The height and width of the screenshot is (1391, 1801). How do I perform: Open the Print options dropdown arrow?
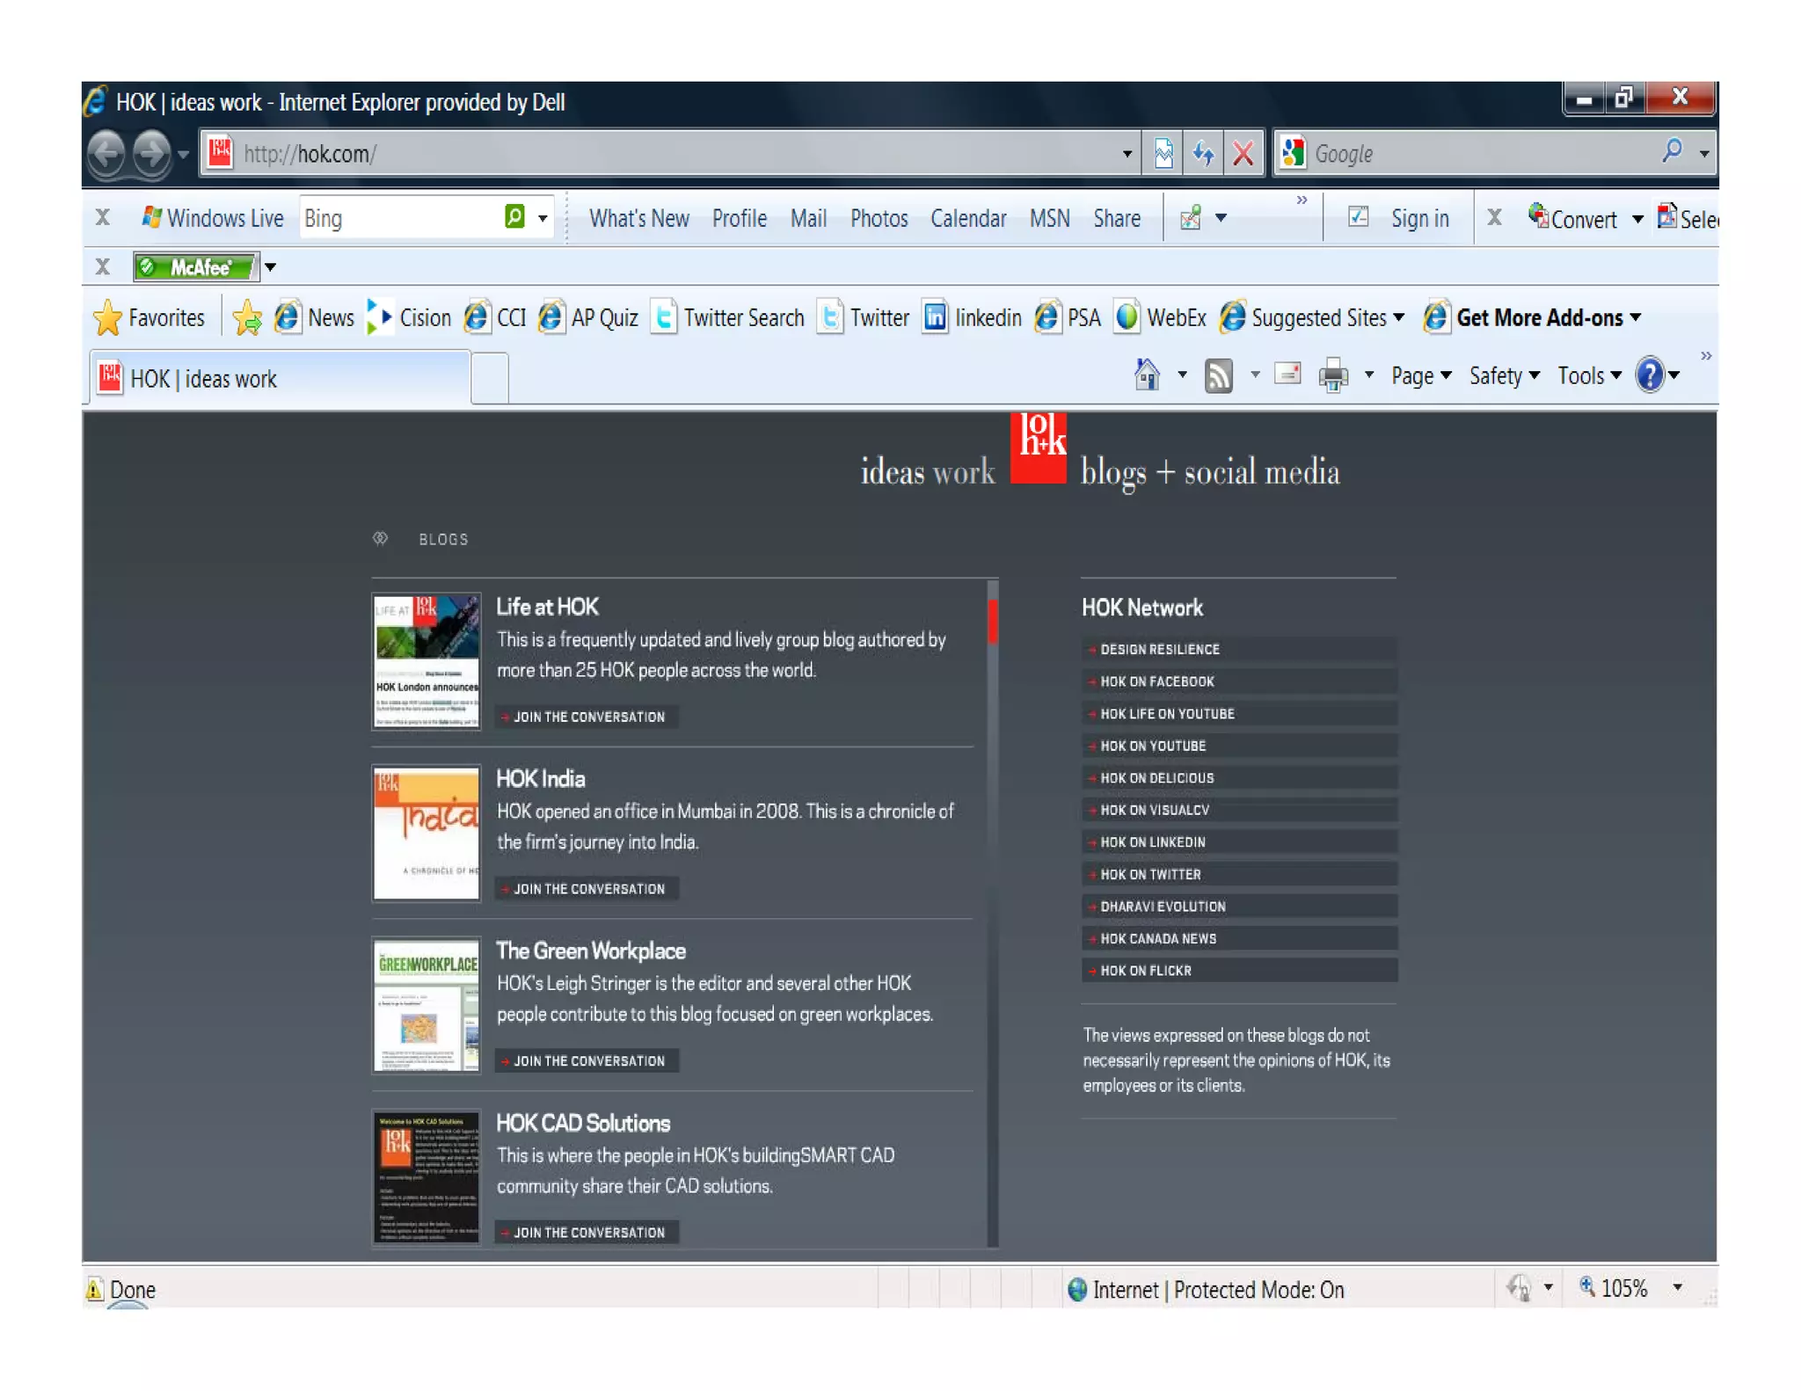(1368, 375)
